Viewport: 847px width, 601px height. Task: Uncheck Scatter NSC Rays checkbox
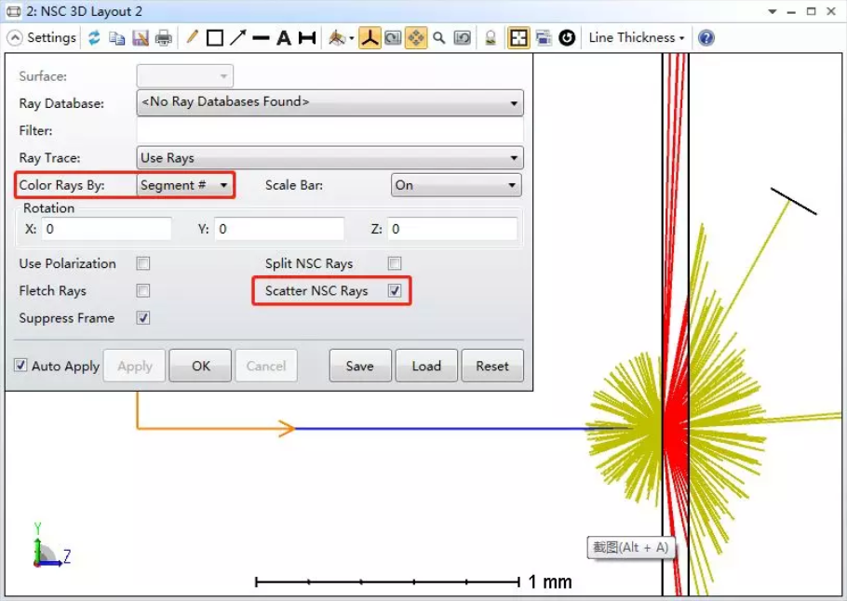pos(395,291)
